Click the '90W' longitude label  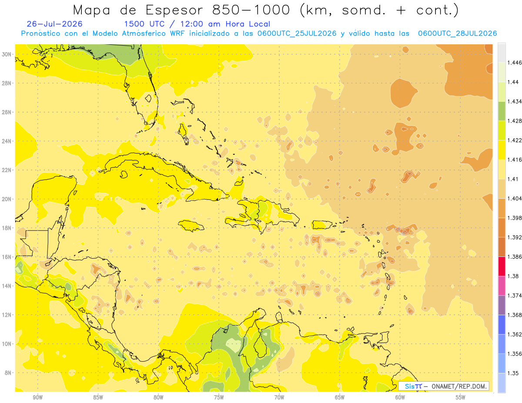(x=37, y=397)
